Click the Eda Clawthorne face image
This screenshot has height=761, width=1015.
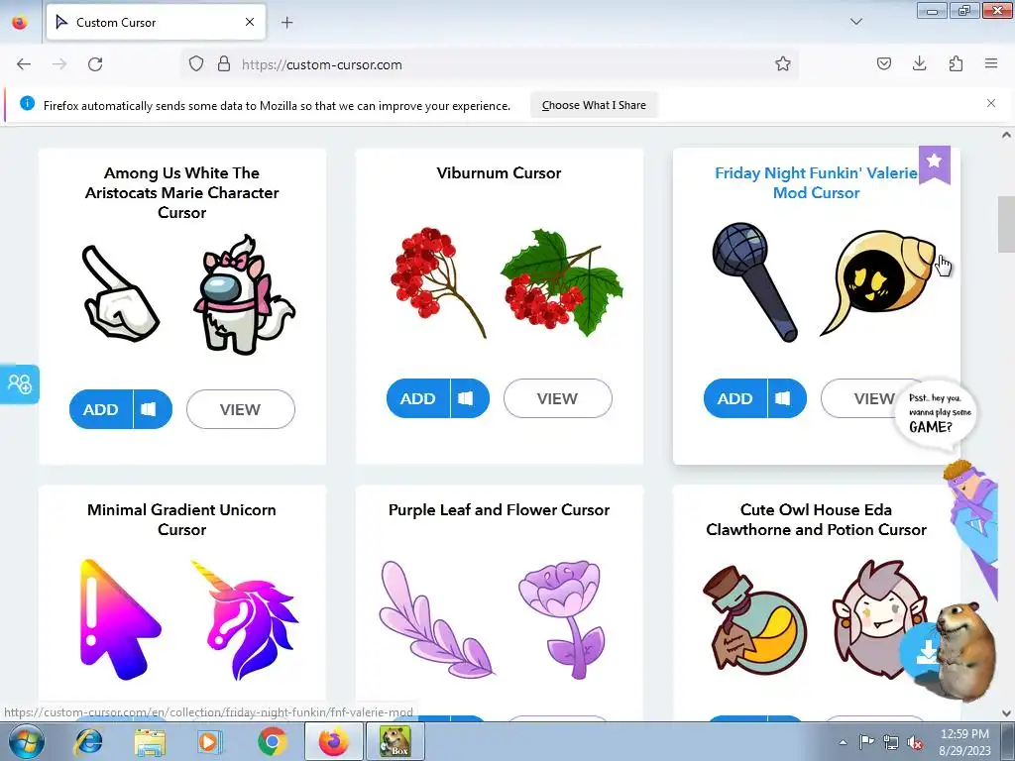pos(878,620)
